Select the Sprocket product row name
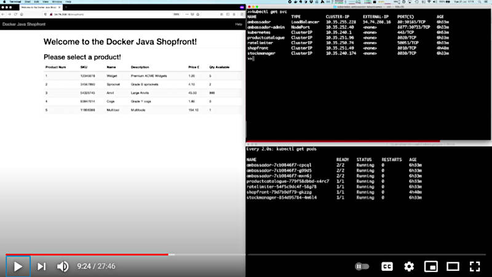The width and height of the screenshot is (492, 277). [x=113, y=84]
